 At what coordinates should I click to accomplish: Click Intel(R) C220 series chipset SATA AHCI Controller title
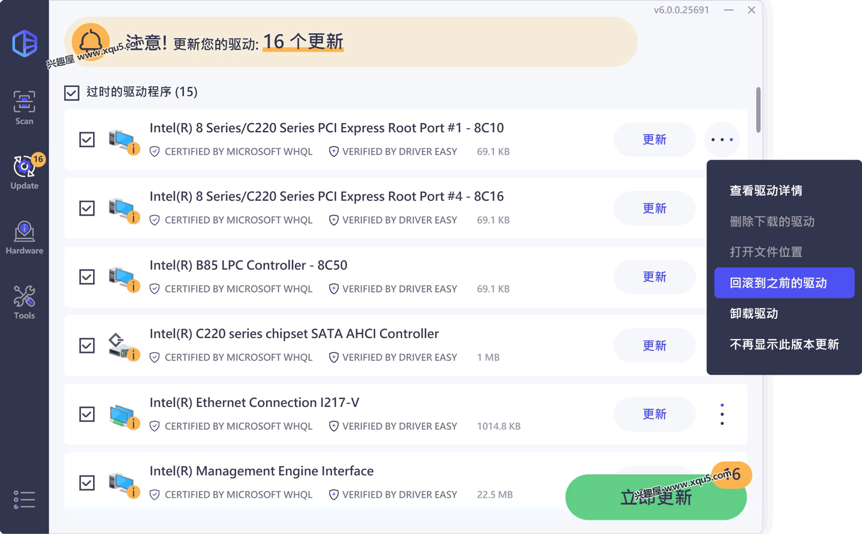[x=294, y=333]
